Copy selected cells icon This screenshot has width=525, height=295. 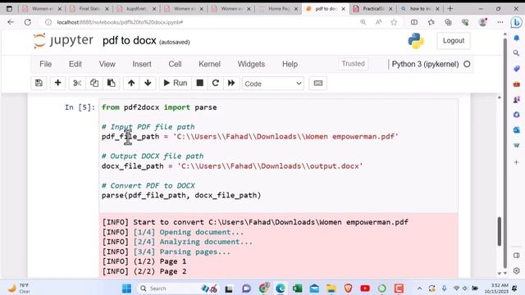tap(94, 83)
